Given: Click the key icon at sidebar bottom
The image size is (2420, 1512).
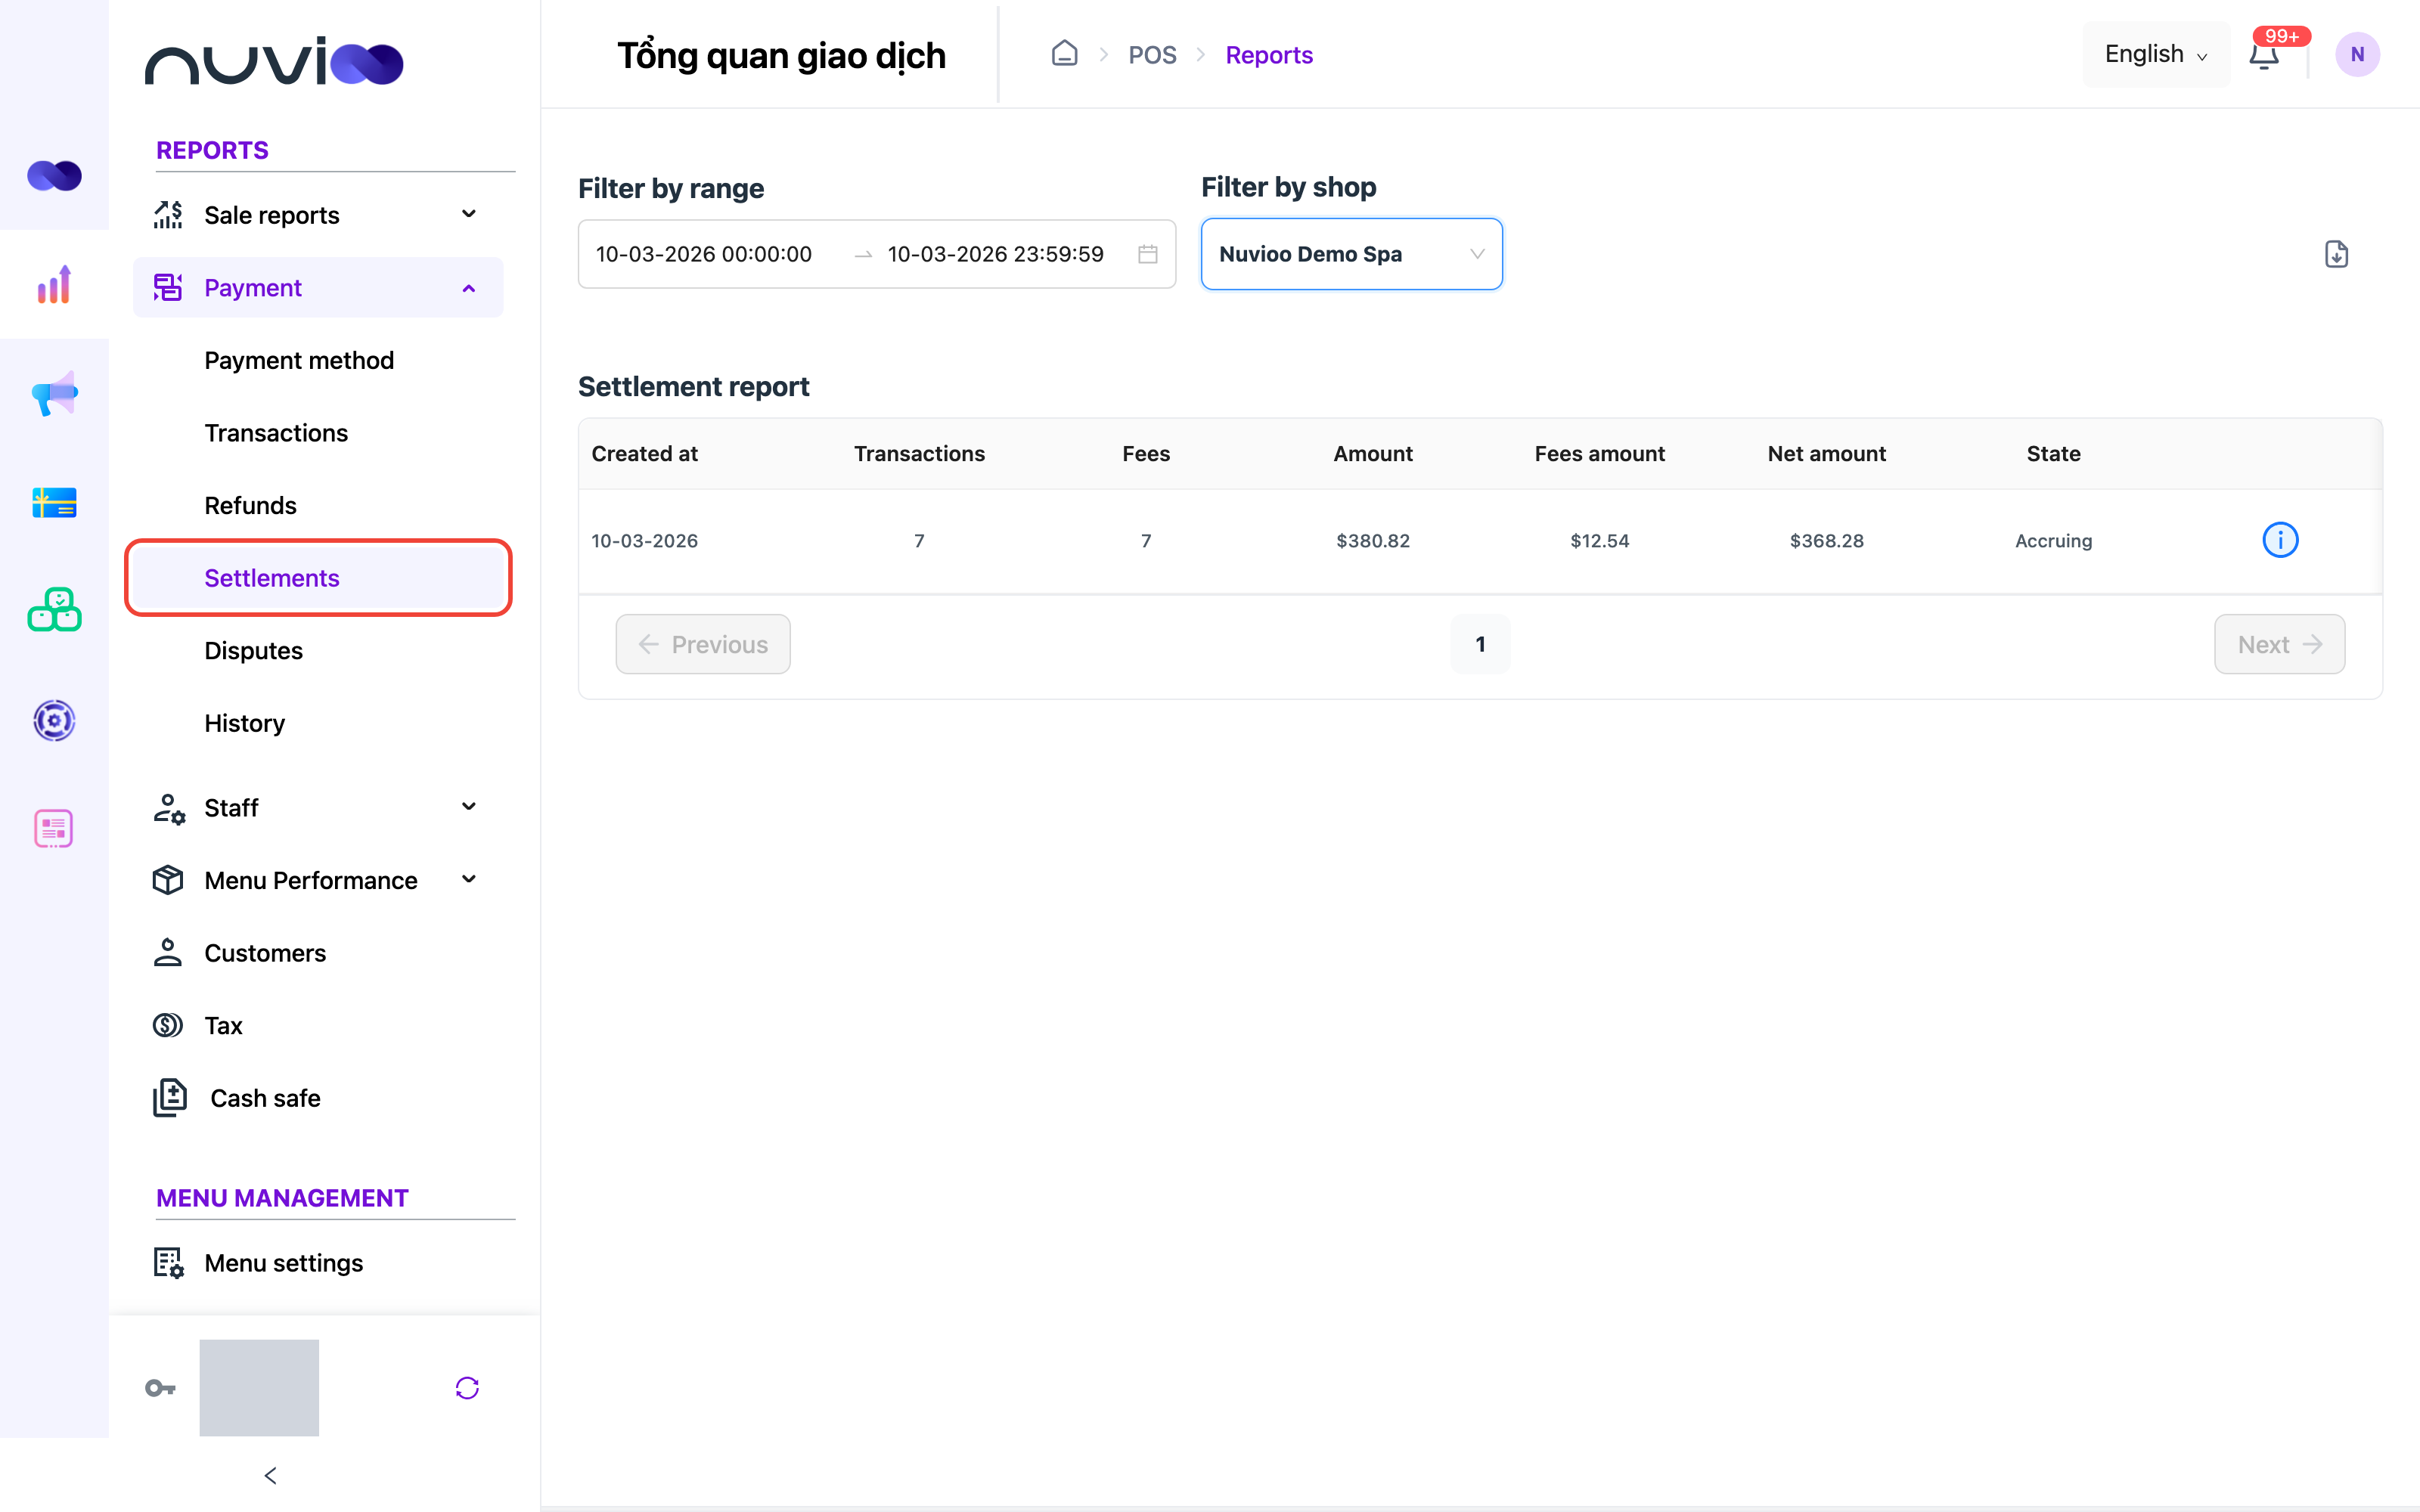Looking at the screenshot, I should click(x=160, y=1388).
